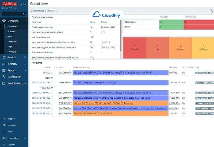
Task: Expand the User settings chevron
Action: 26,138
